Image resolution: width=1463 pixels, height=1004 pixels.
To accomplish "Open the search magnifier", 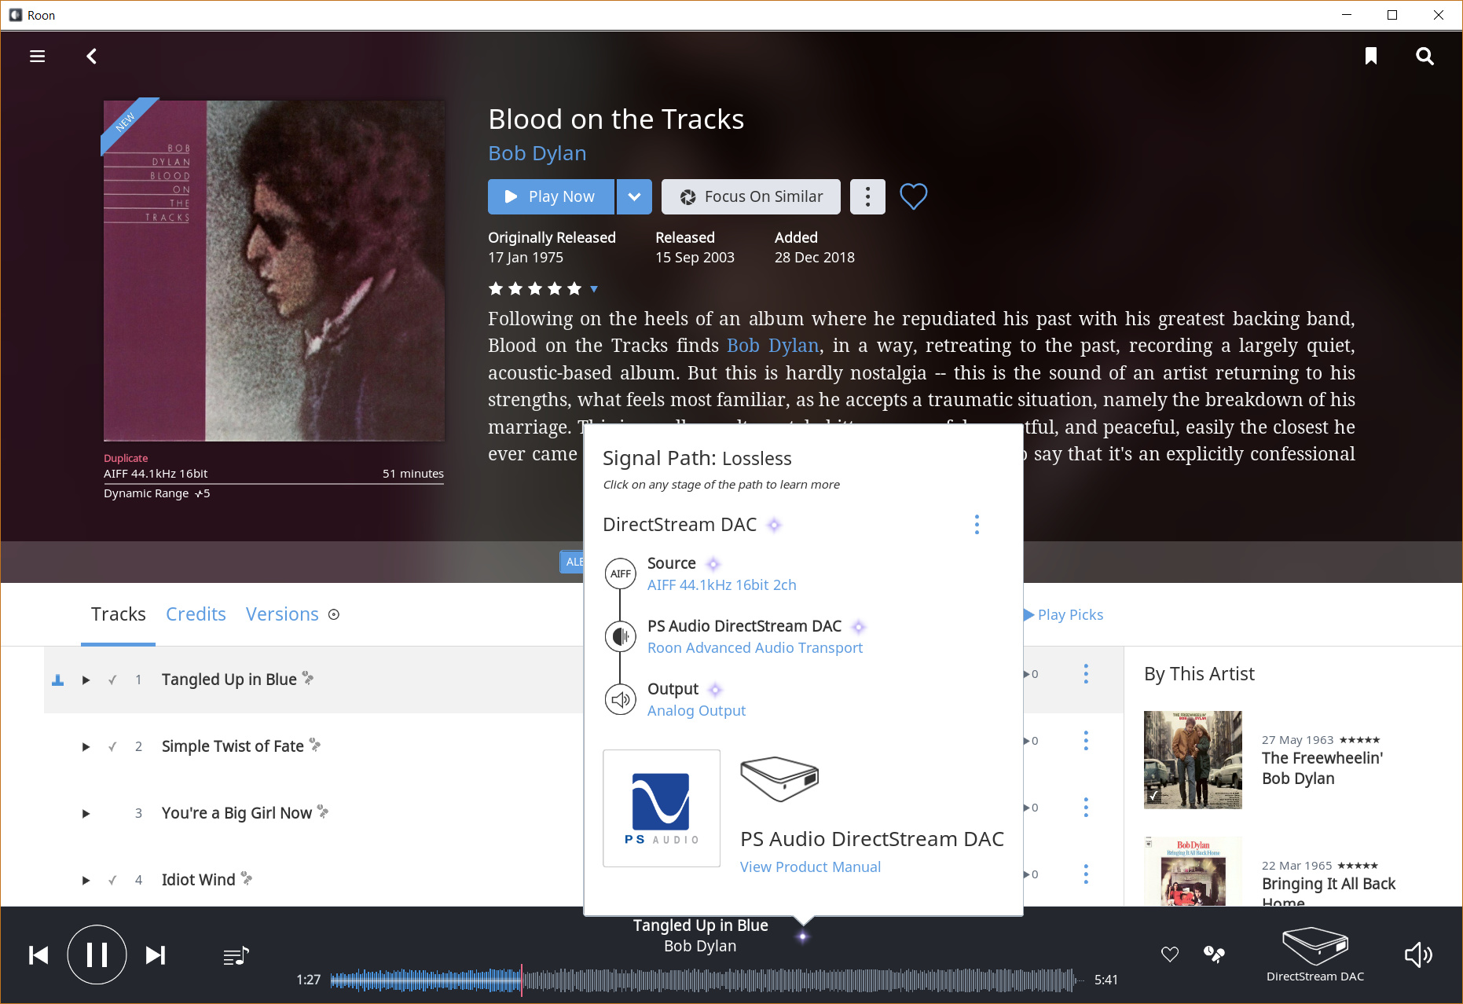I will coord(1424,56).
